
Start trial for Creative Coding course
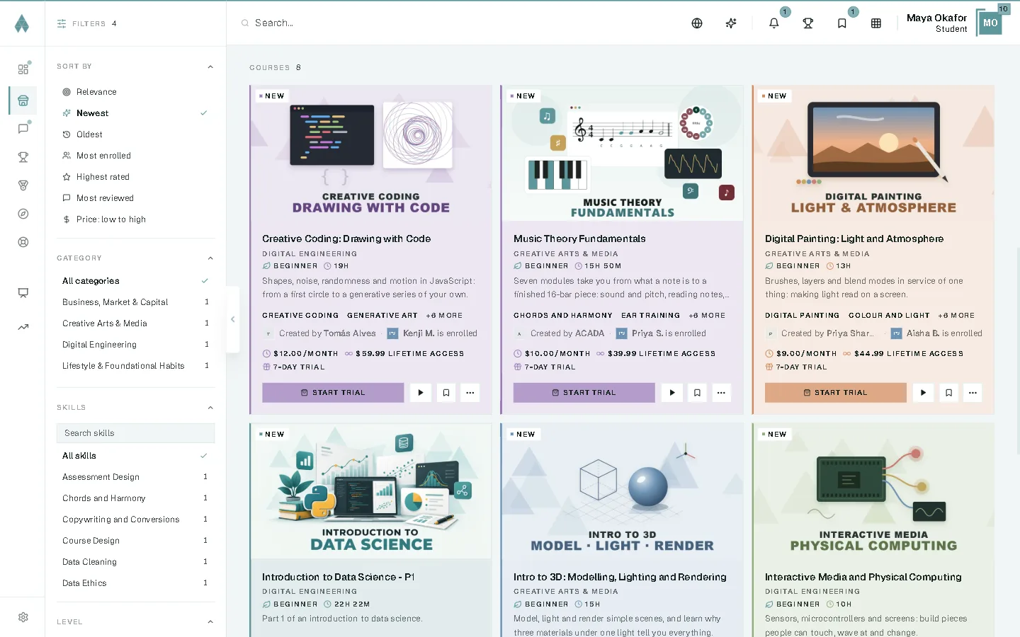click(333, 393)
